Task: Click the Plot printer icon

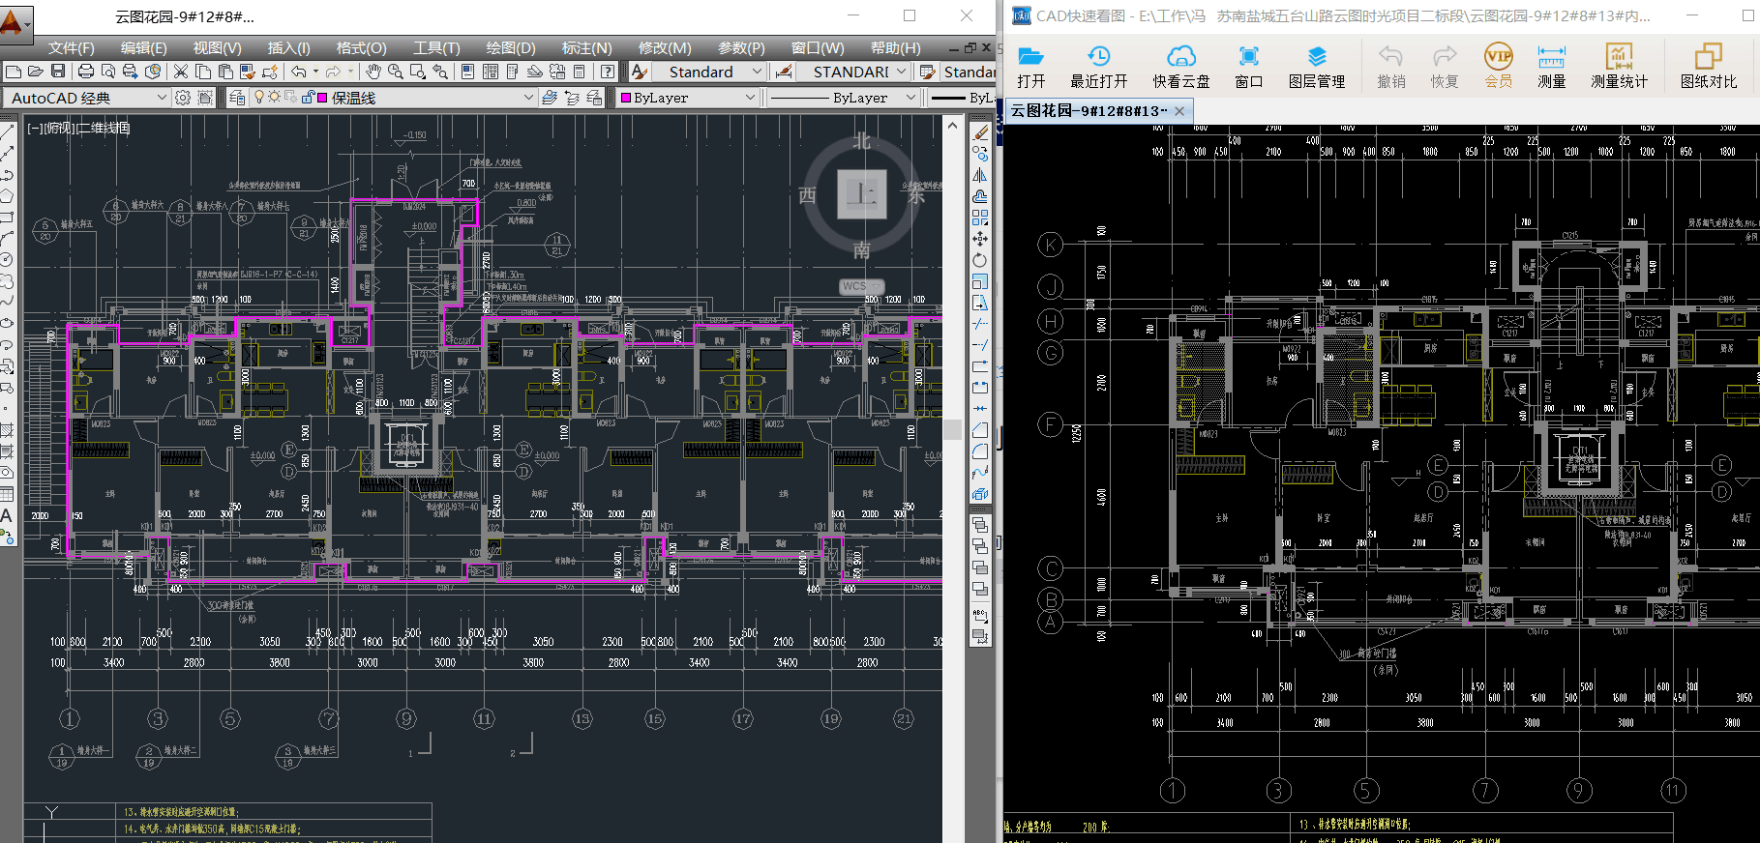Action: point(86,72)
